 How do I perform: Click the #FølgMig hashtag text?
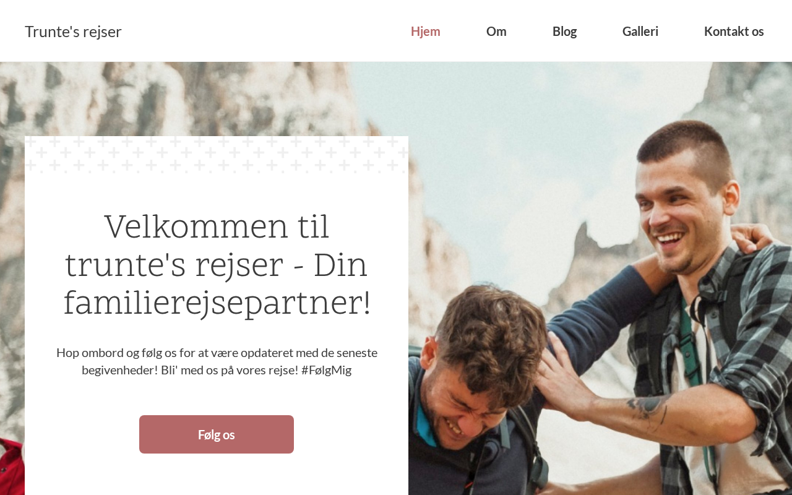326,370
